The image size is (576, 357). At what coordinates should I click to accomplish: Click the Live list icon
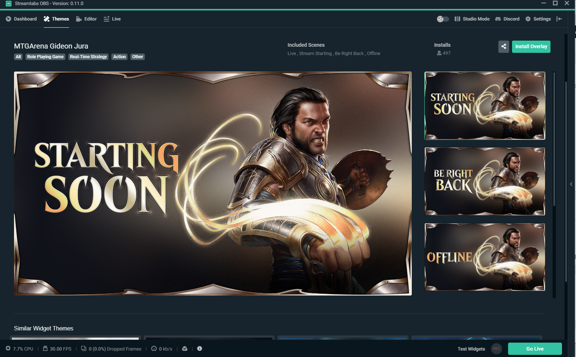tap(106, 19)
